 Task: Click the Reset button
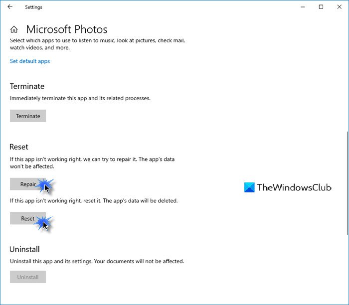coord(28,218)
